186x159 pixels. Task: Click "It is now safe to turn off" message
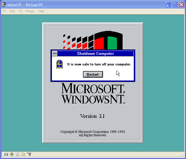pyautogui.click(x=99, y=64)
